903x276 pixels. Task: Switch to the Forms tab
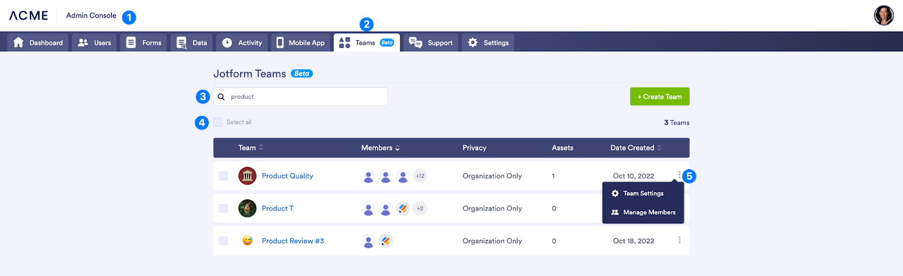143,43
